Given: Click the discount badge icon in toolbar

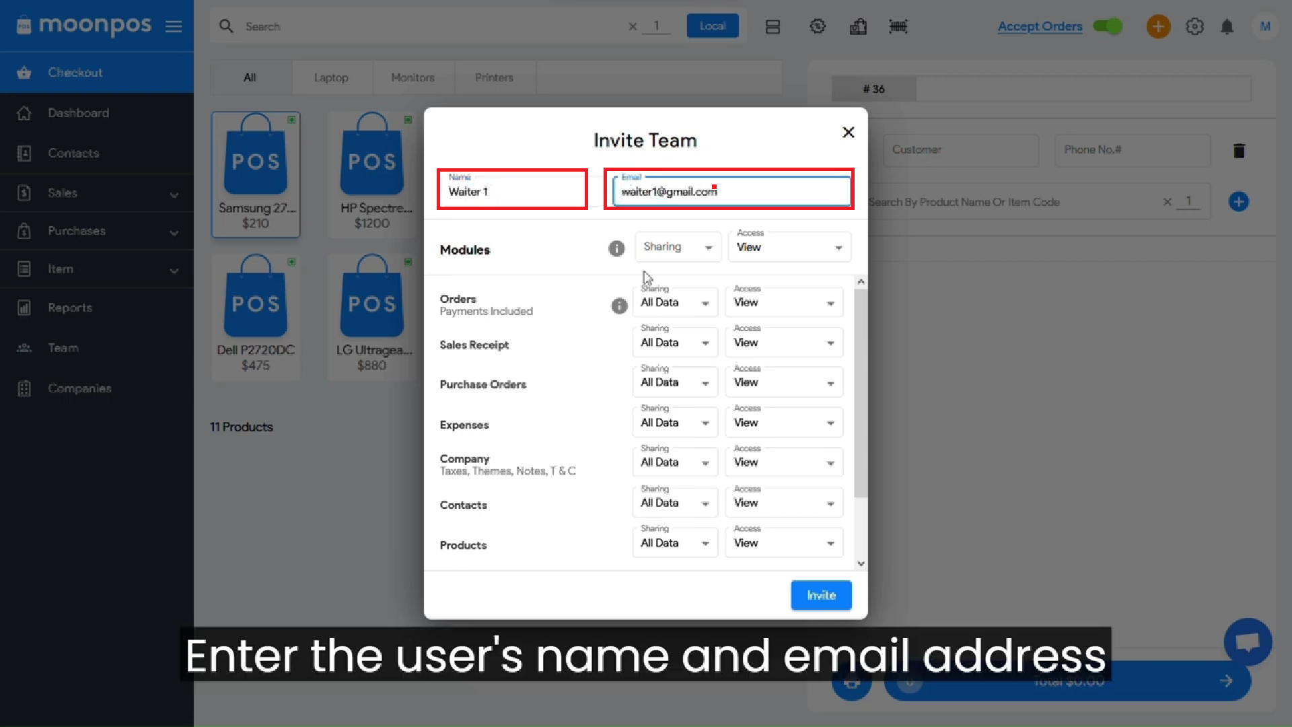Looking at the screenshot, I should point(818,26).
